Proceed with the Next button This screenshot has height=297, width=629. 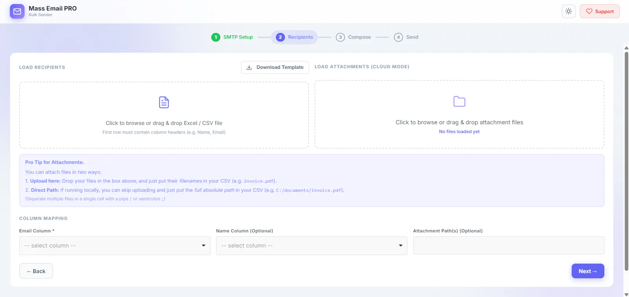pyautogui.click(x=588, y=271)
